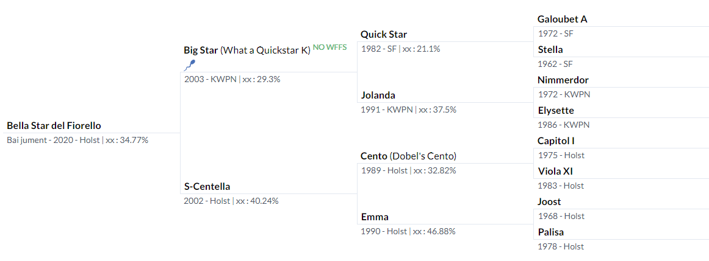Open the Big Star horse link
This screenshot has width=709, height=261.
(201, 50)
